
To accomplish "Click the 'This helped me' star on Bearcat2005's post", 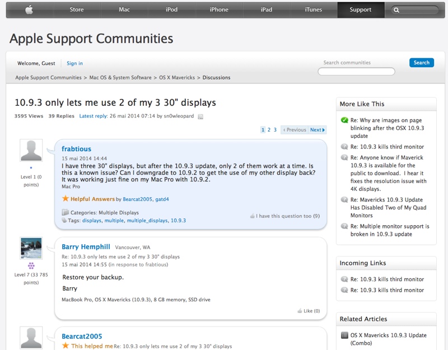I will 66,346.
